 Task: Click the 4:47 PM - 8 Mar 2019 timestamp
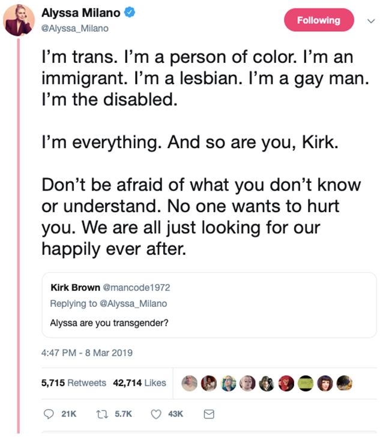click(x=86, y=352)
